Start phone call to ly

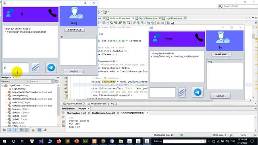click(x=53, y=13)
